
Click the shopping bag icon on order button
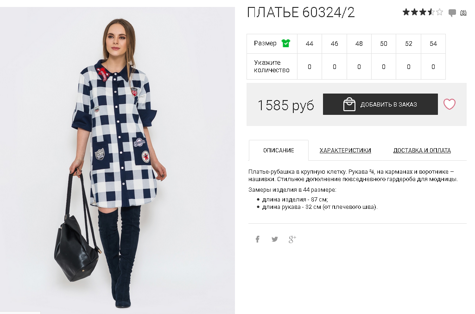[349, 104]
